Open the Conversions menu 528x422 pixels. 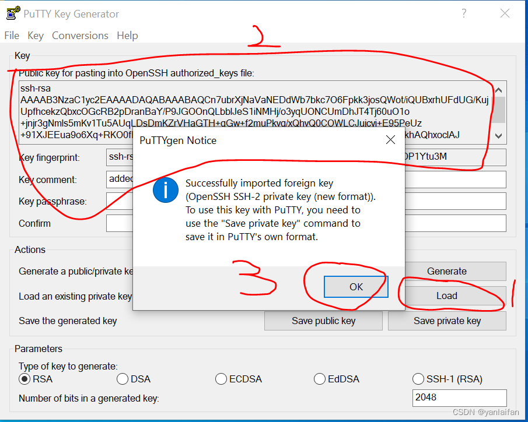[x=80, y=36]
